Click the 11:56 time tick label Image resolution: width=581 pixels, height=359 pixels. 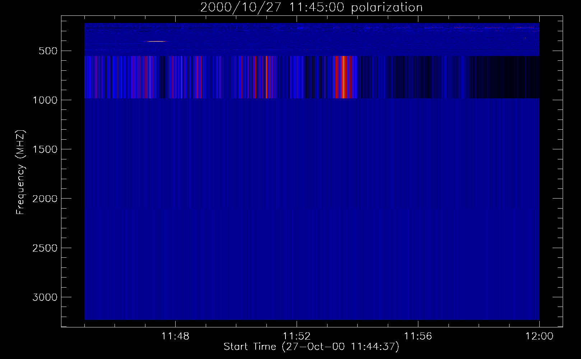click(x=418, y=336)
